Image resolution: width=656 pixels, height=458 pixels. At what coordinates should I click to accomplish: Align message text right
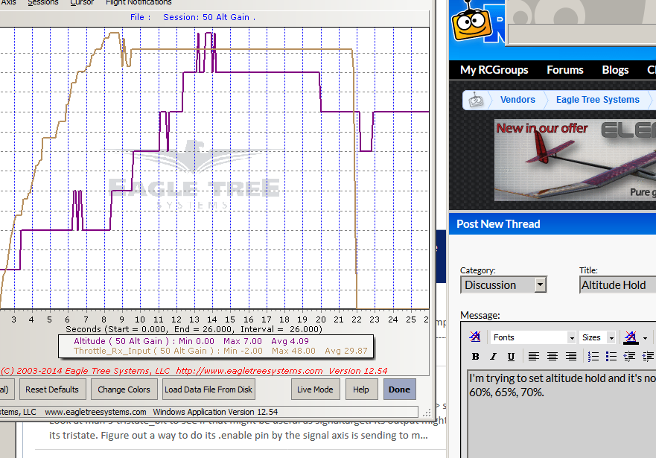[570, 357]
